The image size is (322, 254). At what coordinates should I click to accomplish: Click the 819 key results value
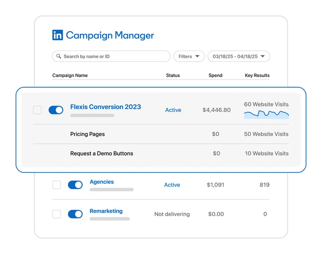[x=264, y=185]
